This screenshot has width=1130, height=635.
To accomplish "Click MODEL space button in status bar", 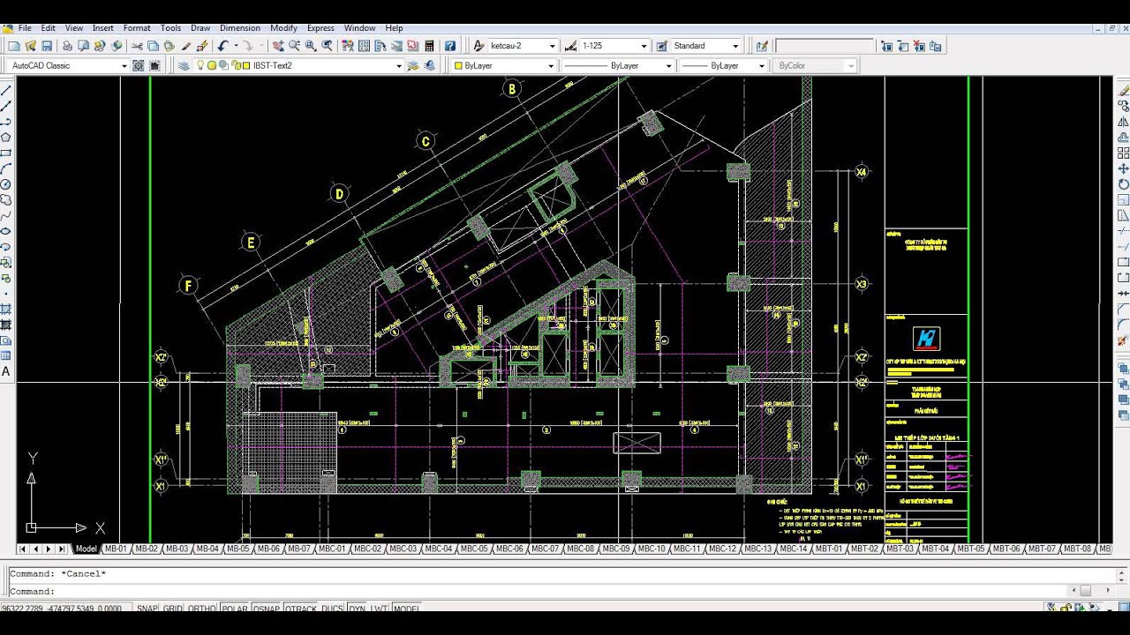I will [406, 609].
